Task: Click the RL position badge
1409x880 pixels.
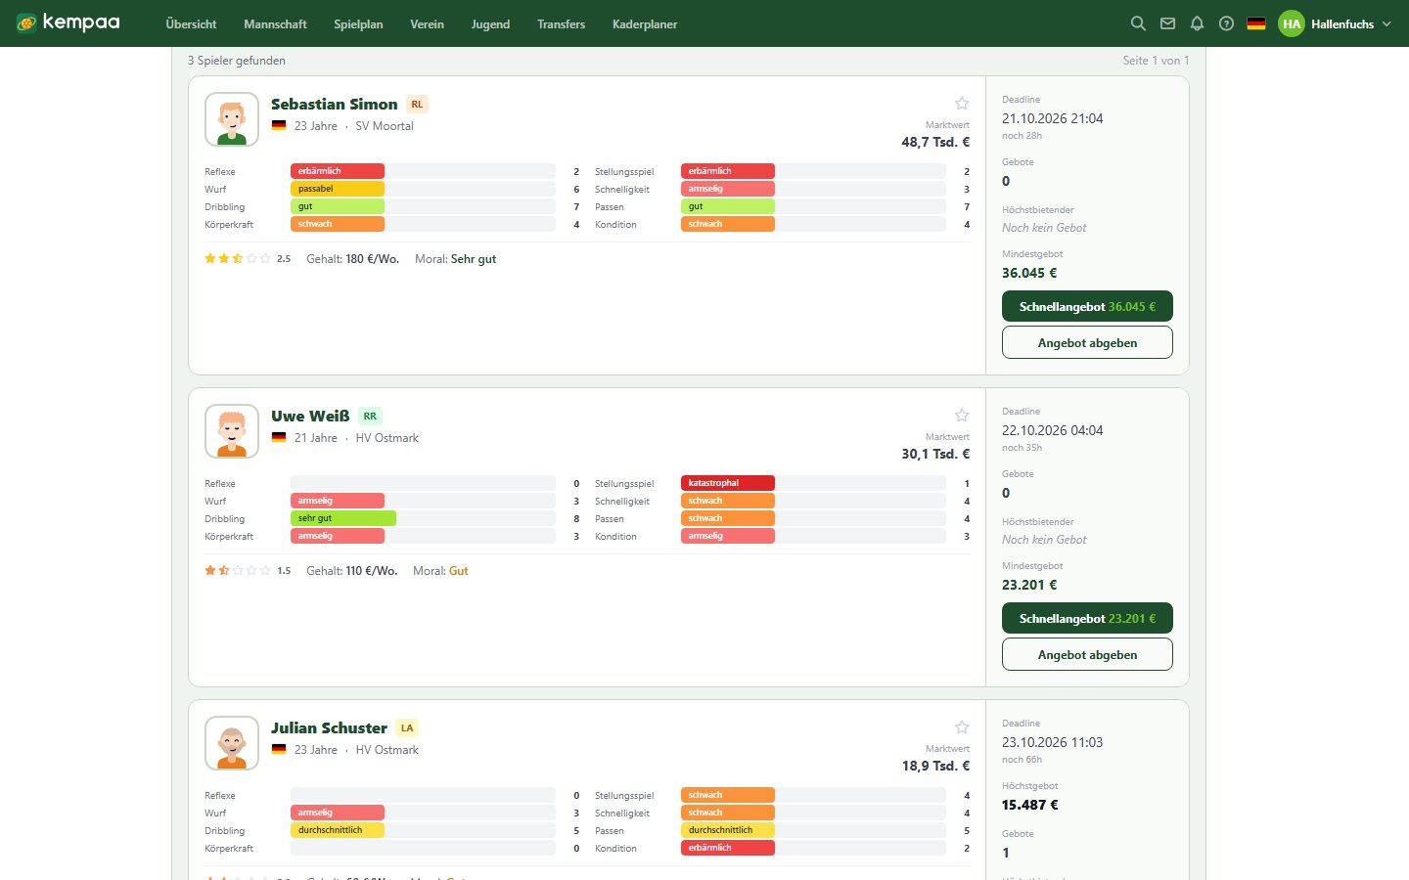Action: (417, 105)
